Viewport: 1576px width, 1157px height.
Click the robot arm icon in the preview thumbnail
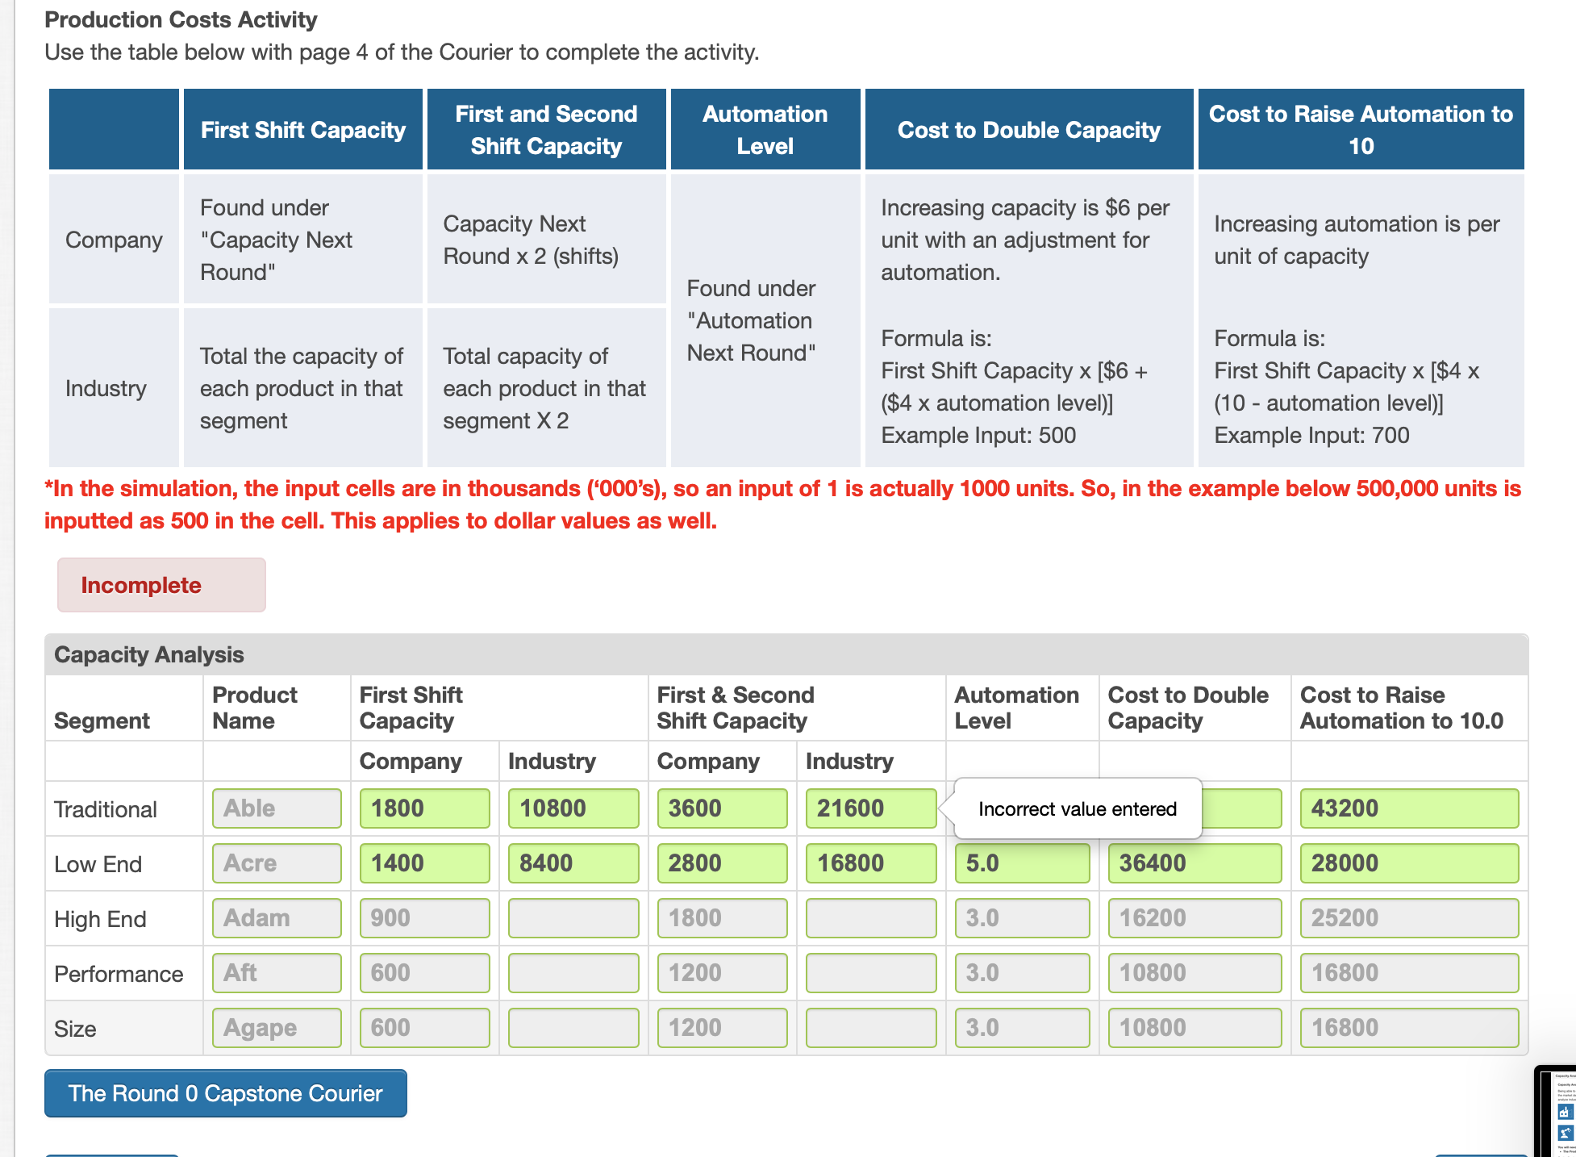coord(1566,1133)
